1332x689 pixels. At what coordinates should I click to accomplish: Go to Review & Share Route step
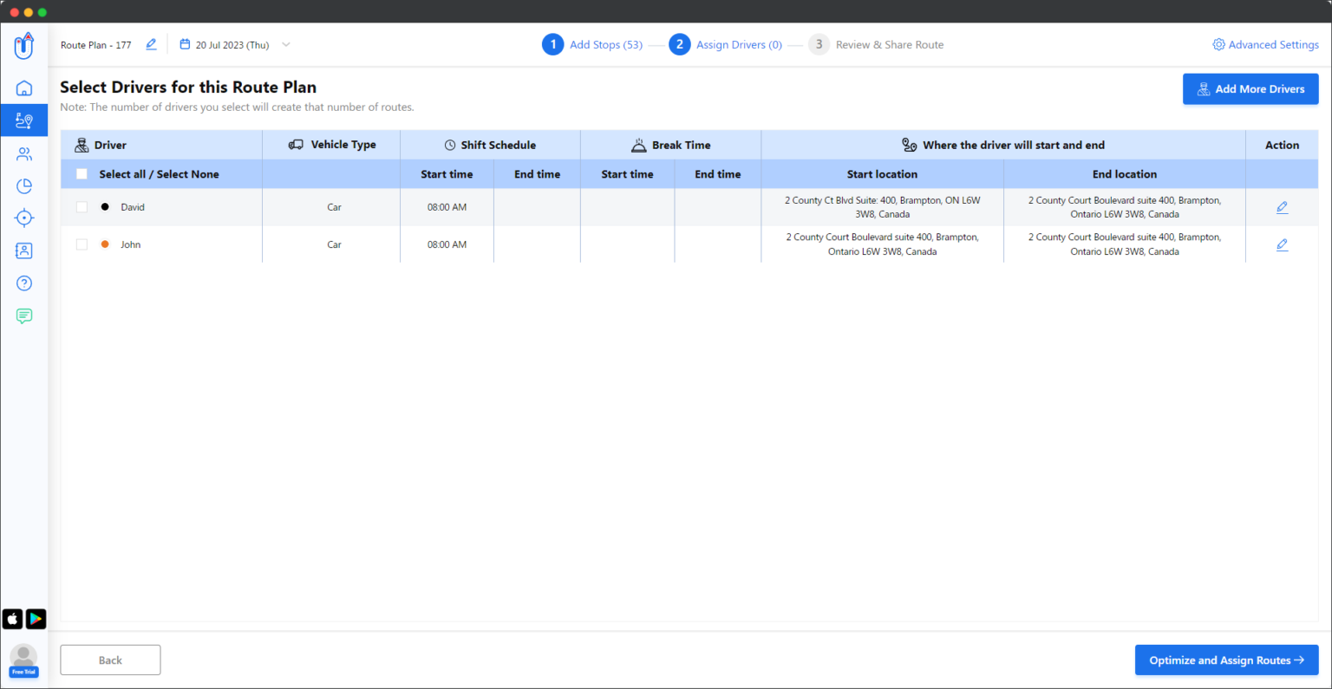point(889,45)
